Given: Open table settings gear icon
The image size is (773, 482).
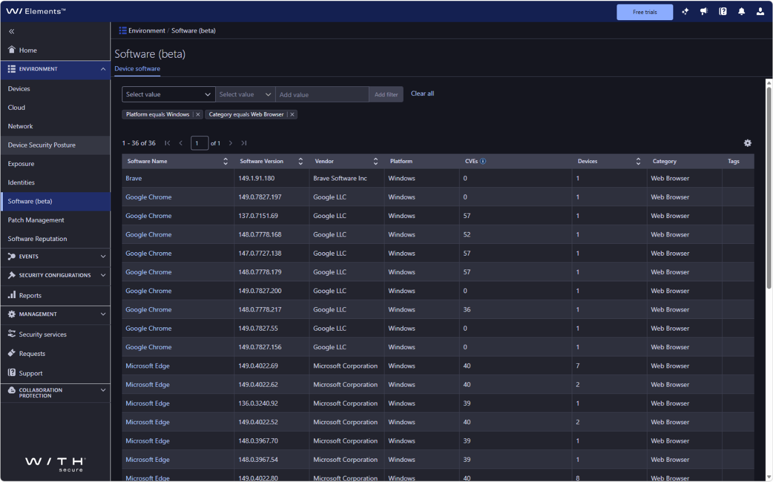Looking at the screenshot, I should [x=748, y=143].
